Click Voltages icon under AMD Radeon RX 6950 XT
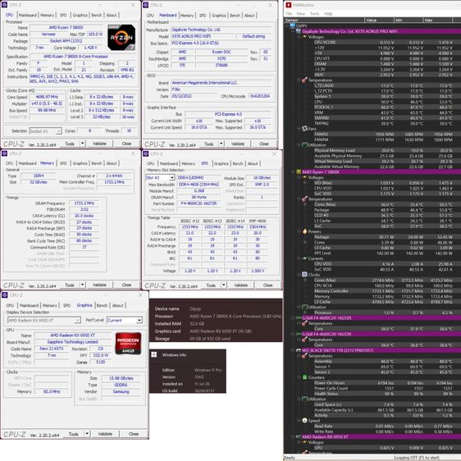This screenshot has width=461, height=461. pyautogui.click(x=304, y=442)
